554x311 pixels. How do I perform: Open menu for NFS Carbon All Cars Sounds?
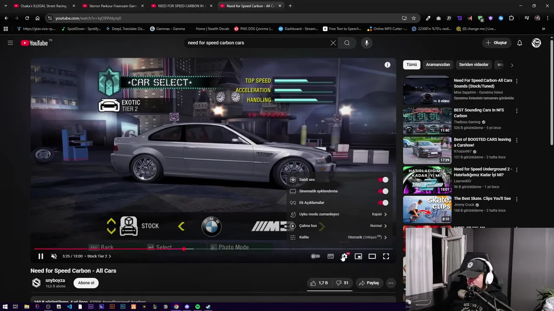pyautogui.click(x=516, y=81)
